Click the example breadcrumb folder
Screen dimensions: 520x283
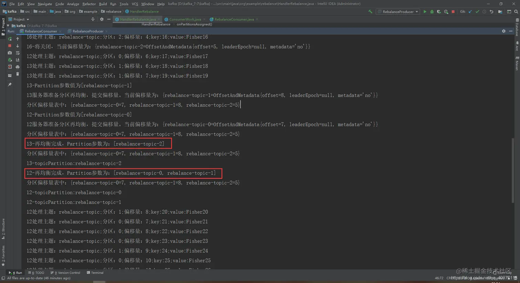[88, 11]
